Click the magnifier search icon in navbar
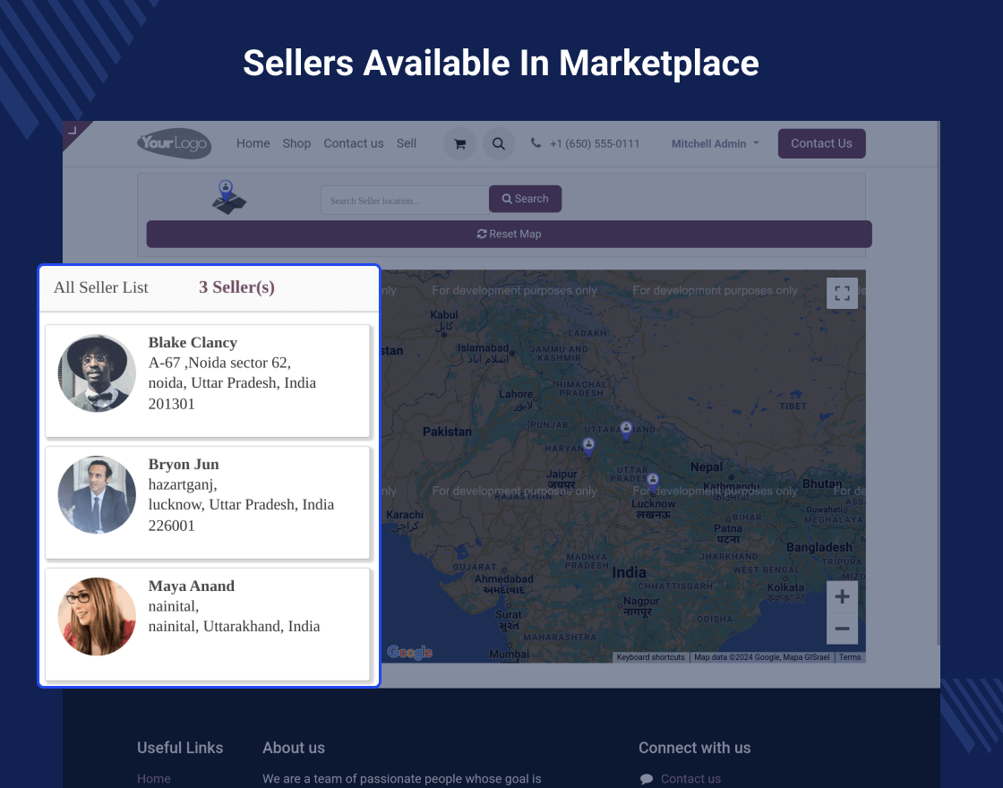The width and height of the screenshot is (1003, 788). coord(498,144)
